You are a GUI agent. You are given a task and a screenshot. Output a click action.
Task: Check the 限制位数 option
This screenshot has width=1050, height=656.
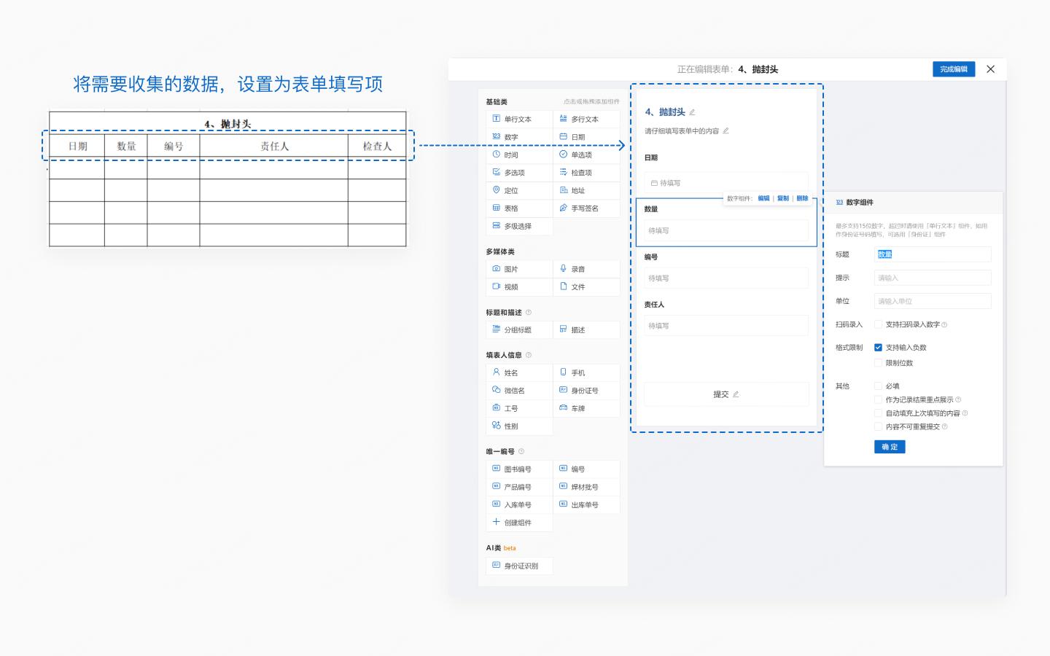click(x=878, y=363)
